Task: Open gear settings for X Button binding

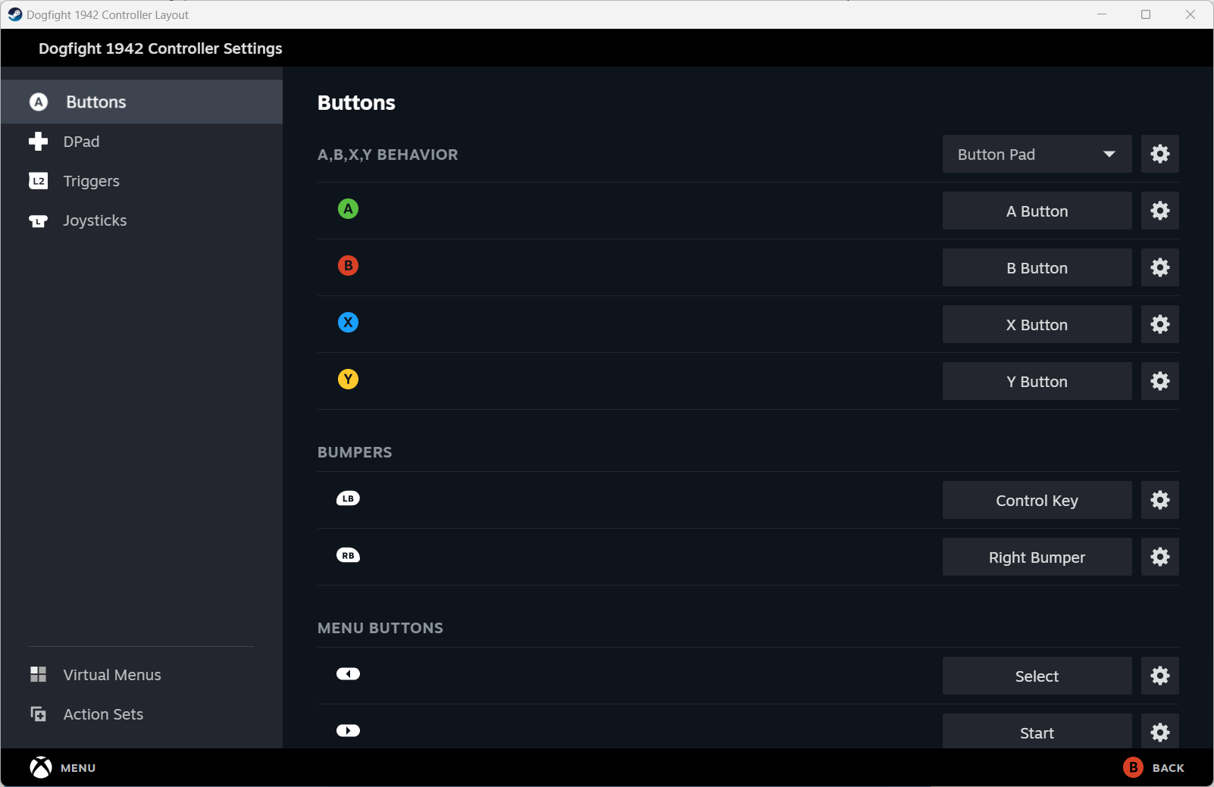Action: tap(1159, 324)
